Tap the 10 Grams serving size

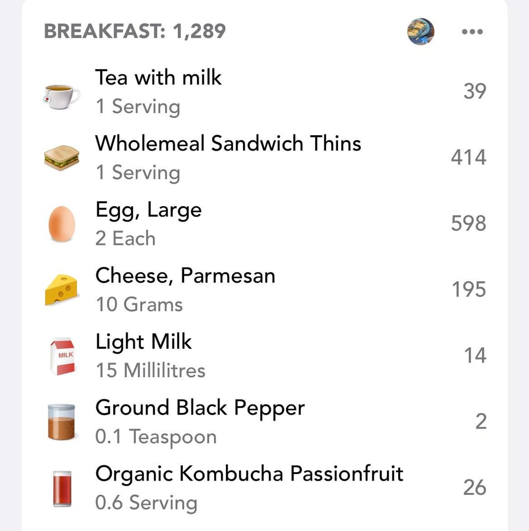(139, 305)
